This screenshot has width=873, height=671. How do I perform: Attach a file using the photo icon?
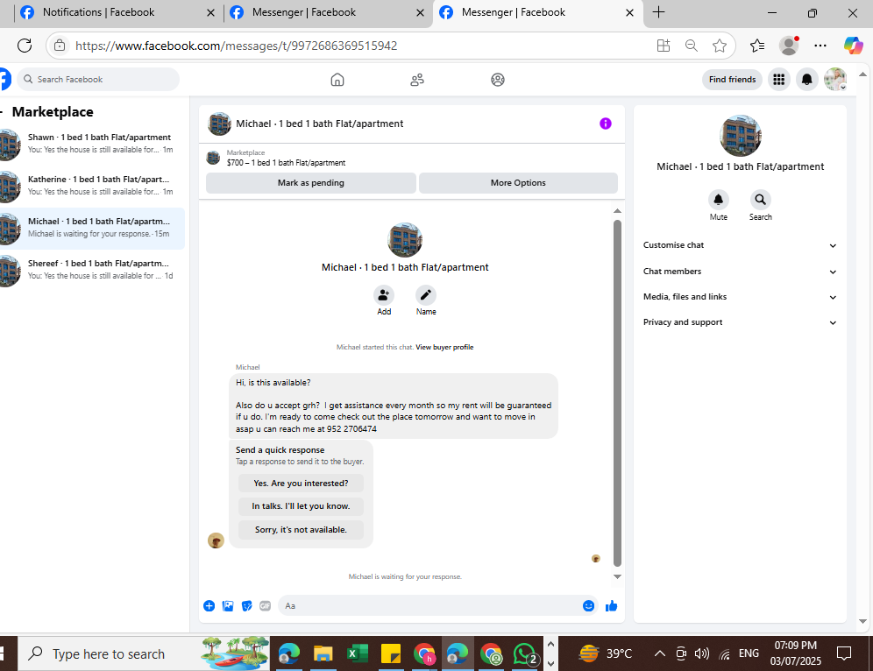tap(228, 606)
